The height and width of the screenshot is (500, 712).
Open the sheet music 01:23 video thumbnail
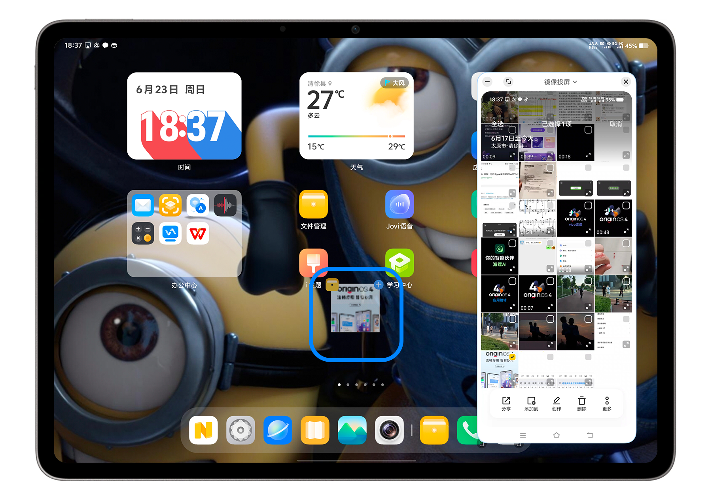point(538,218)
